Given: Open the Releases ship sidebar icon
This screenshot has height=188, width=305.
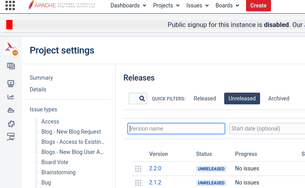Looking at the screenshot, I should 11,110.
